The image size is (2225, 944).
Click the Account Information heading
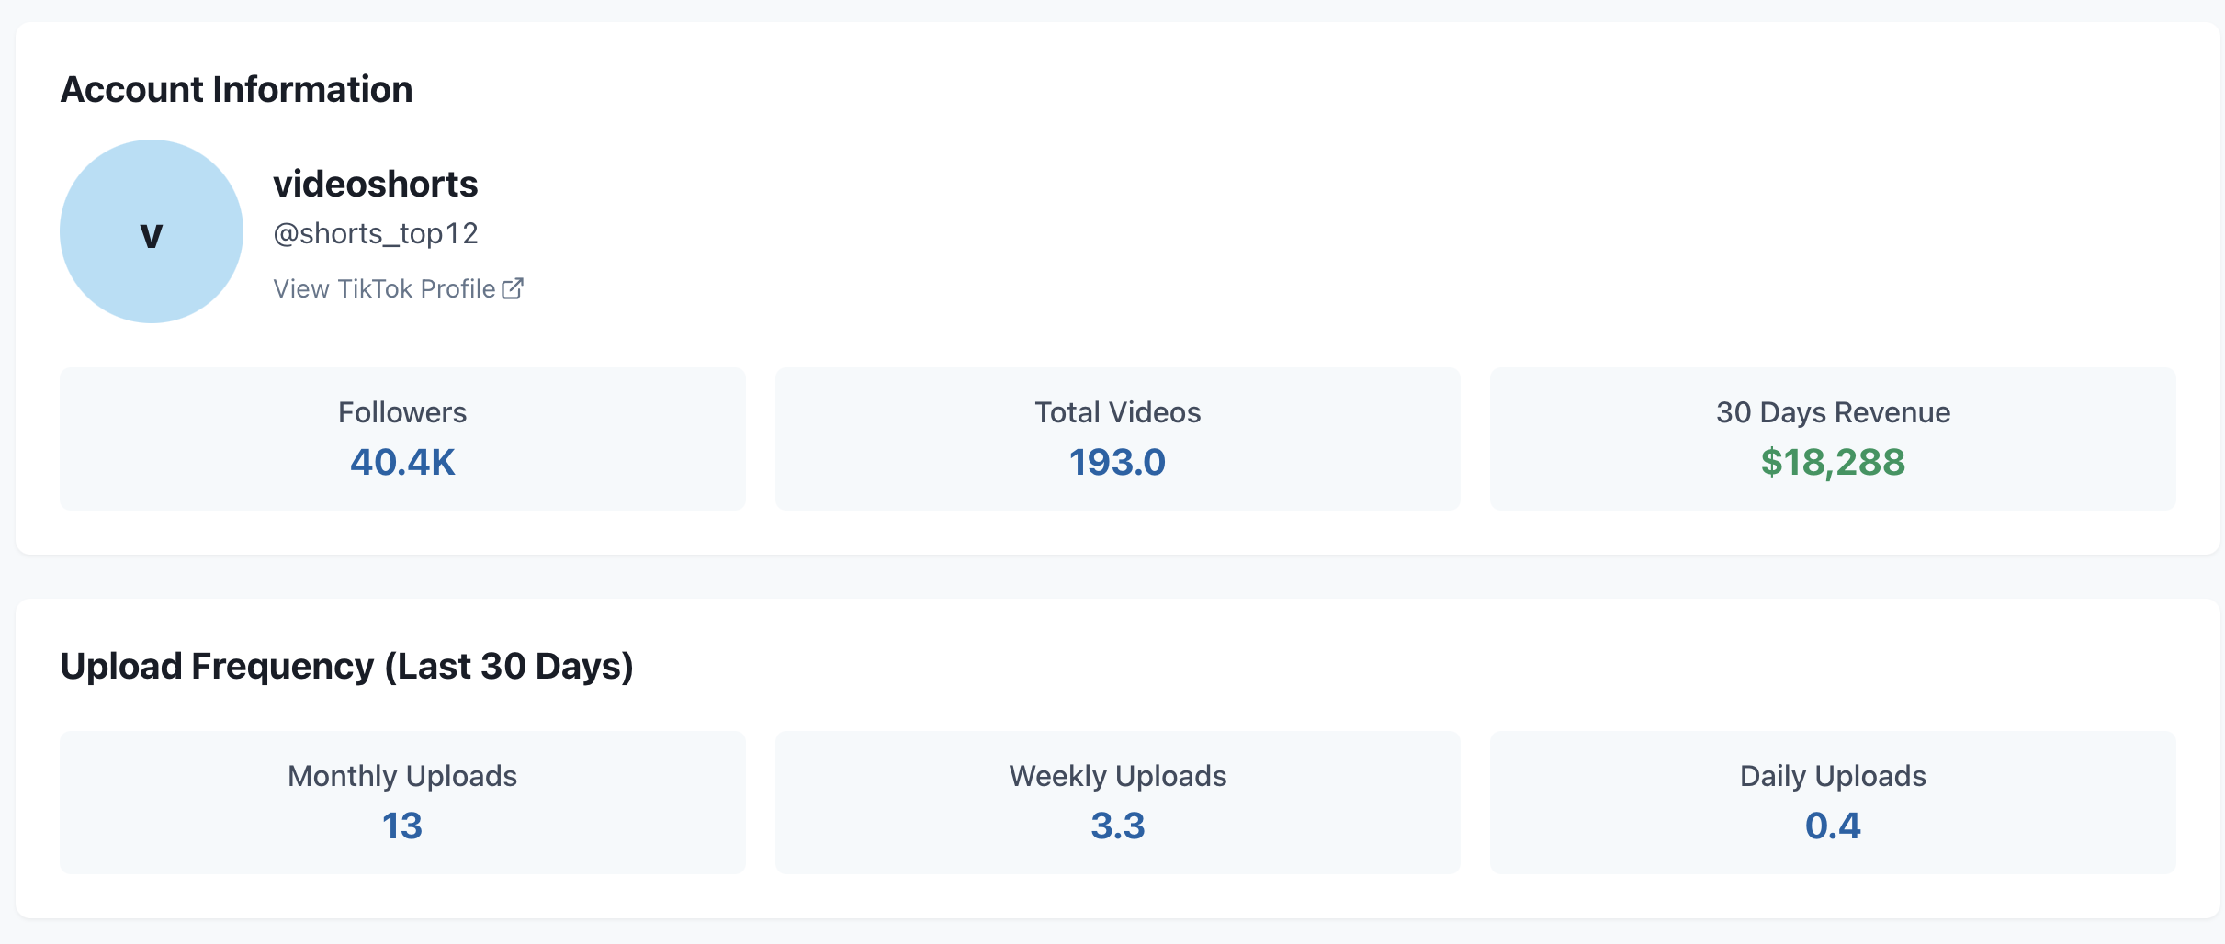237,88
